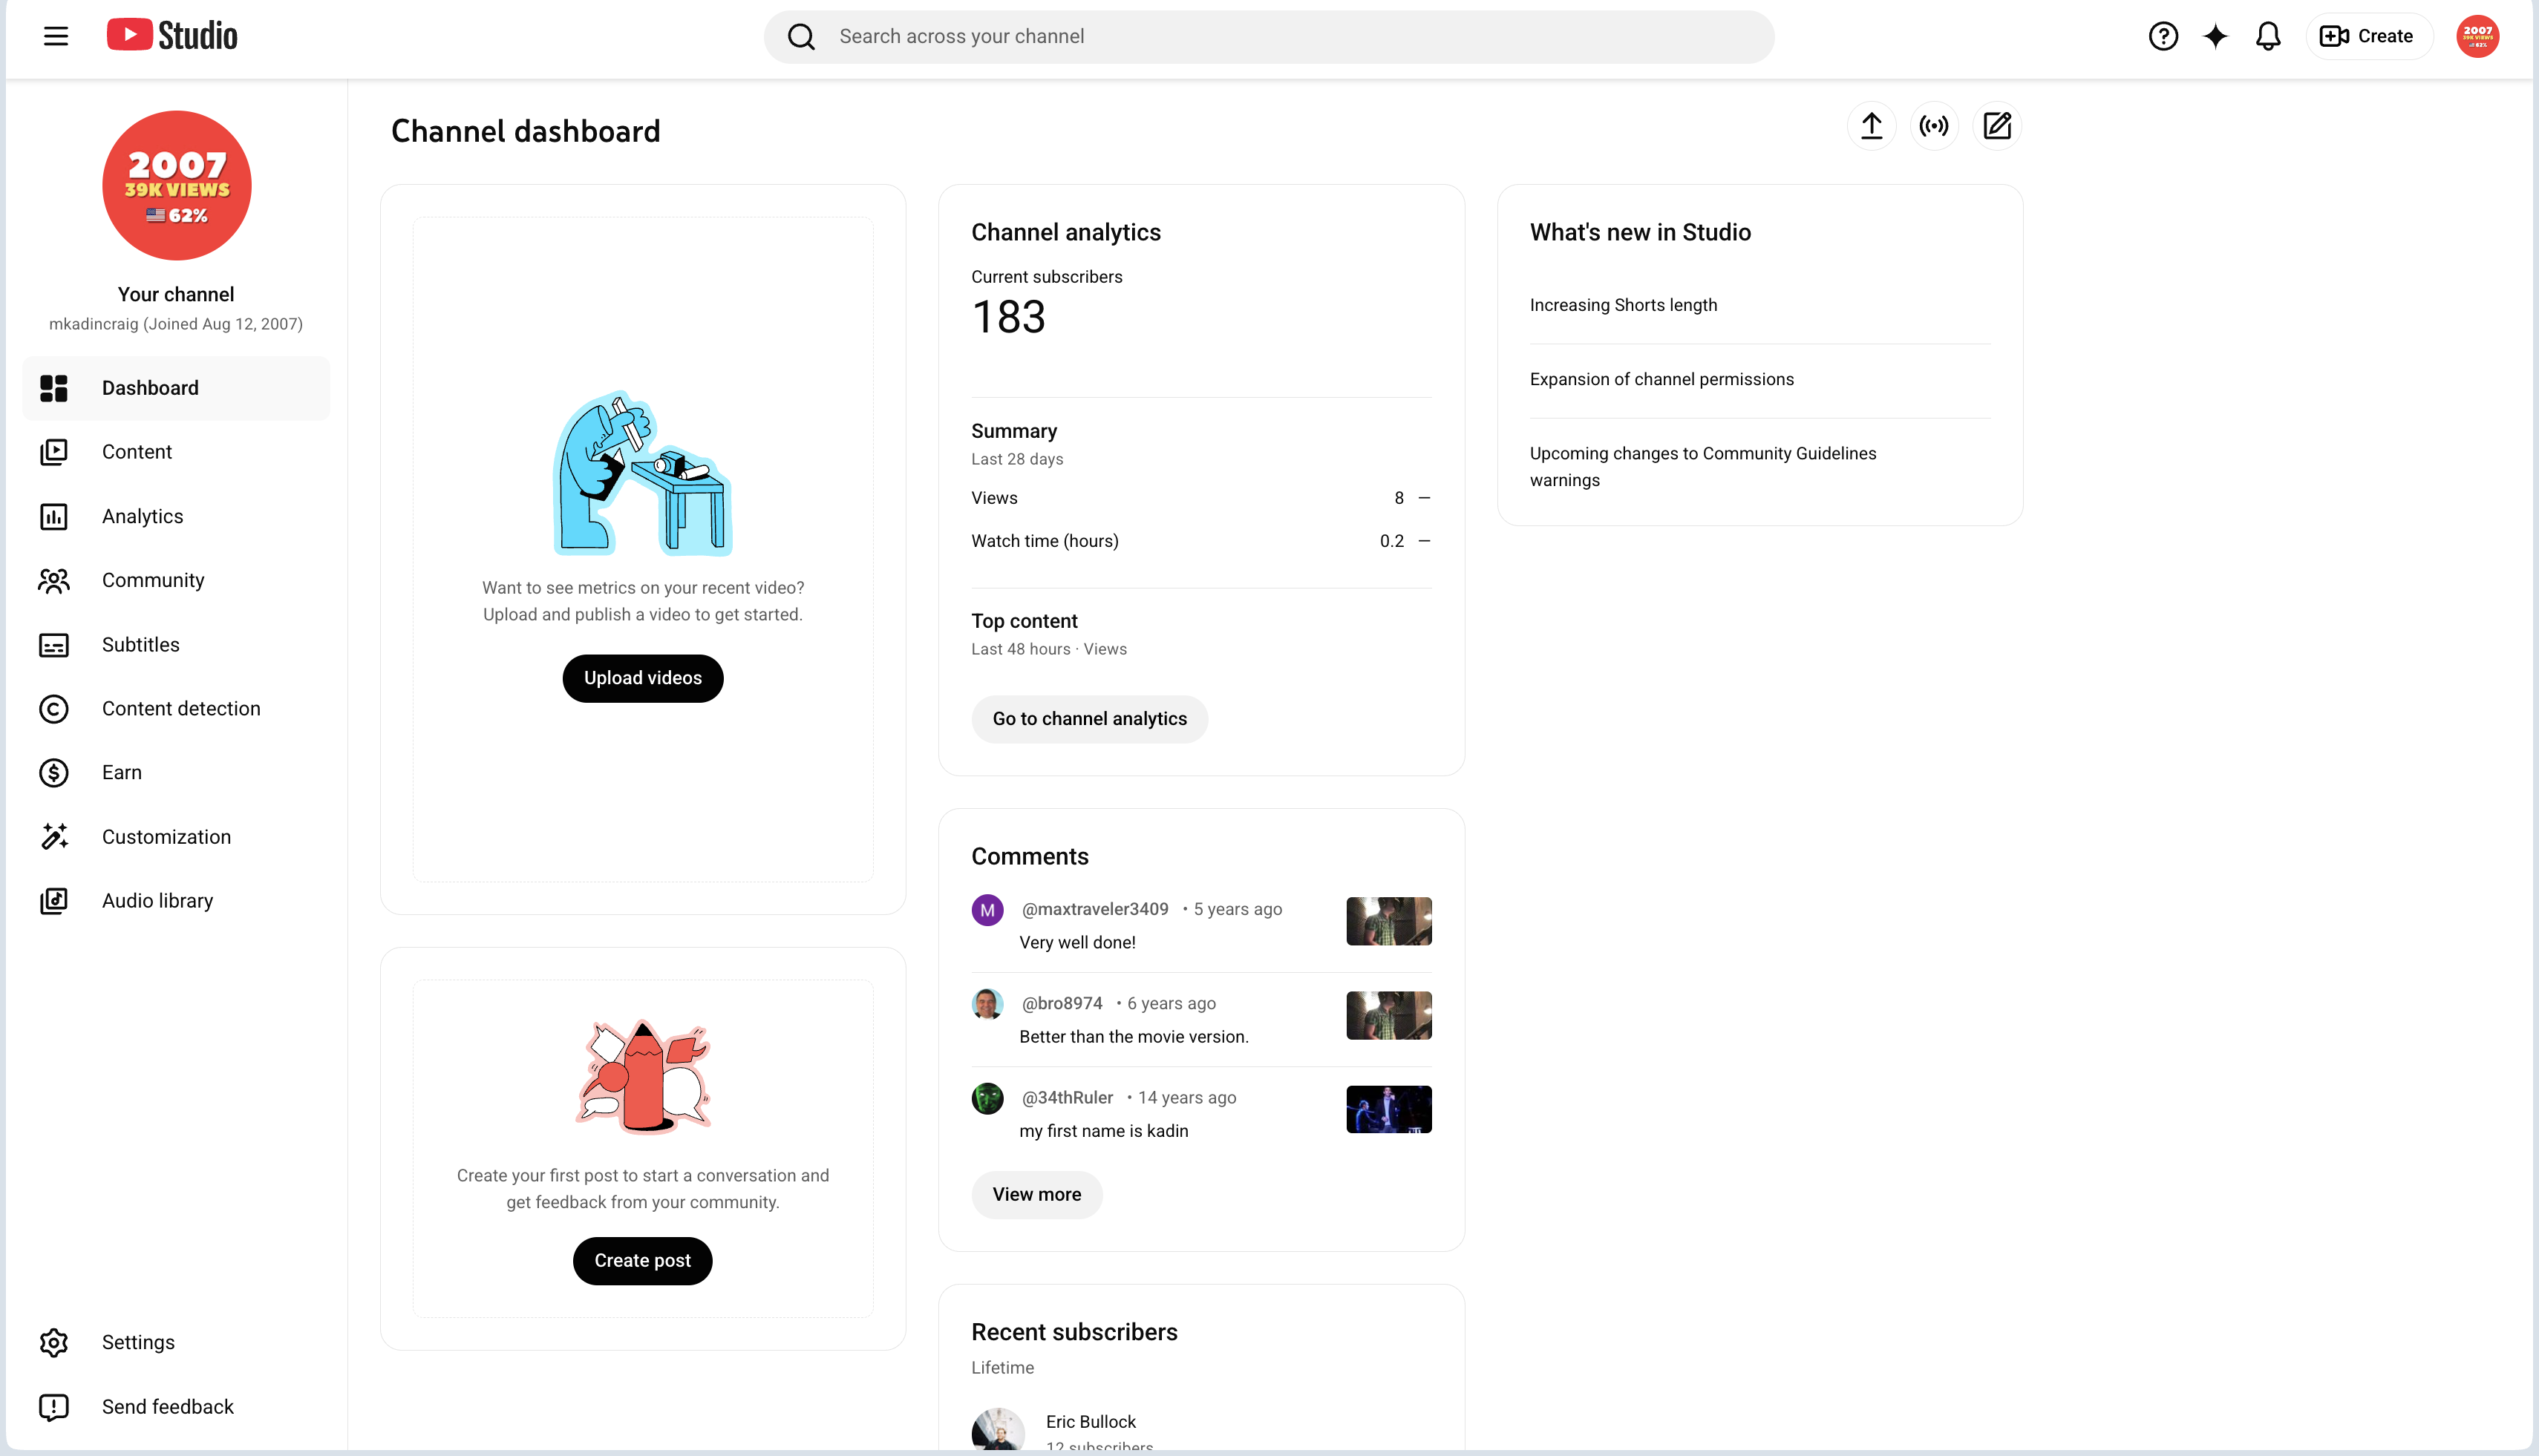Click the Analytics bar chart icon

coord(54,516)
